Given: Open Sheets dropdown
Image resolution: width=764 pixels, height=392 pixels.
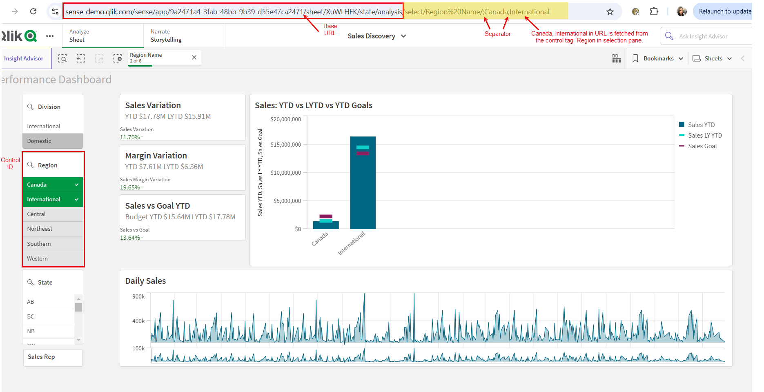Looking at the screenshot, I should pos(712,58).
